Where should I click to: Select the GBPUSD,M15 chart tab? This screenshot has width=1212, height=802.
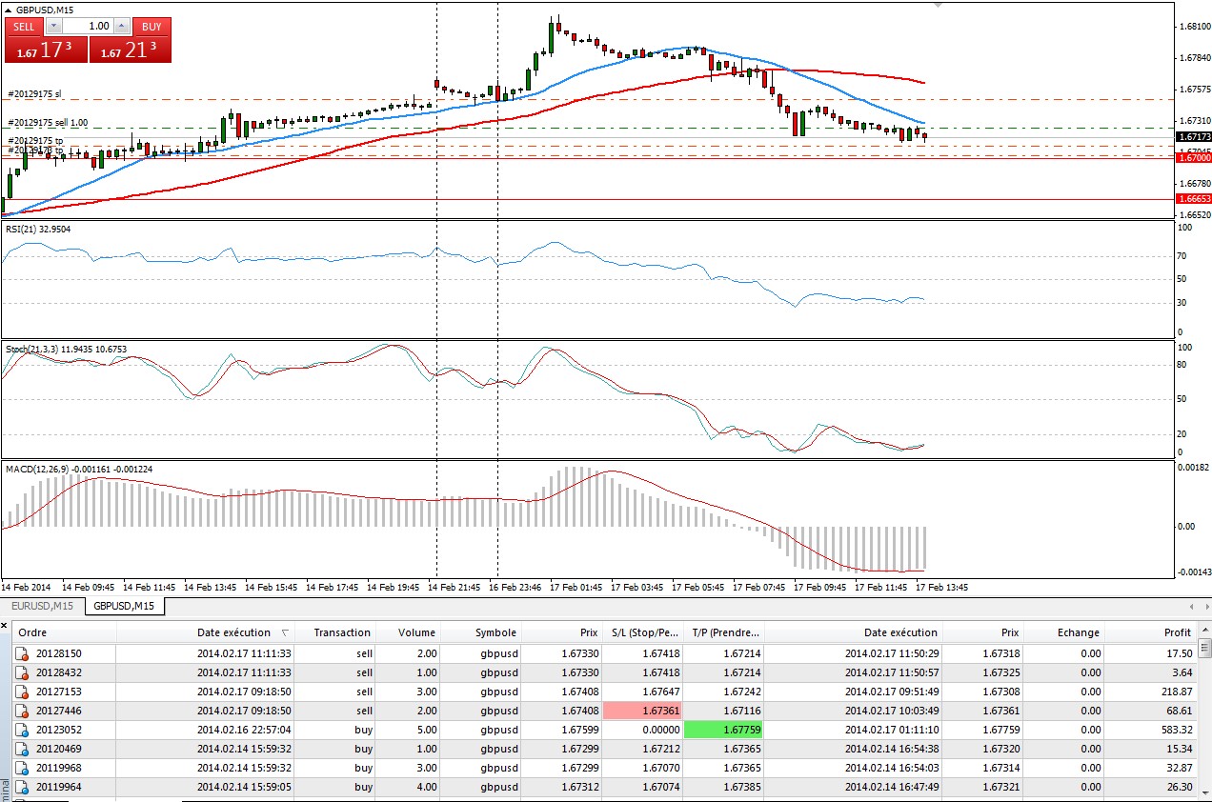click(125, 606)
